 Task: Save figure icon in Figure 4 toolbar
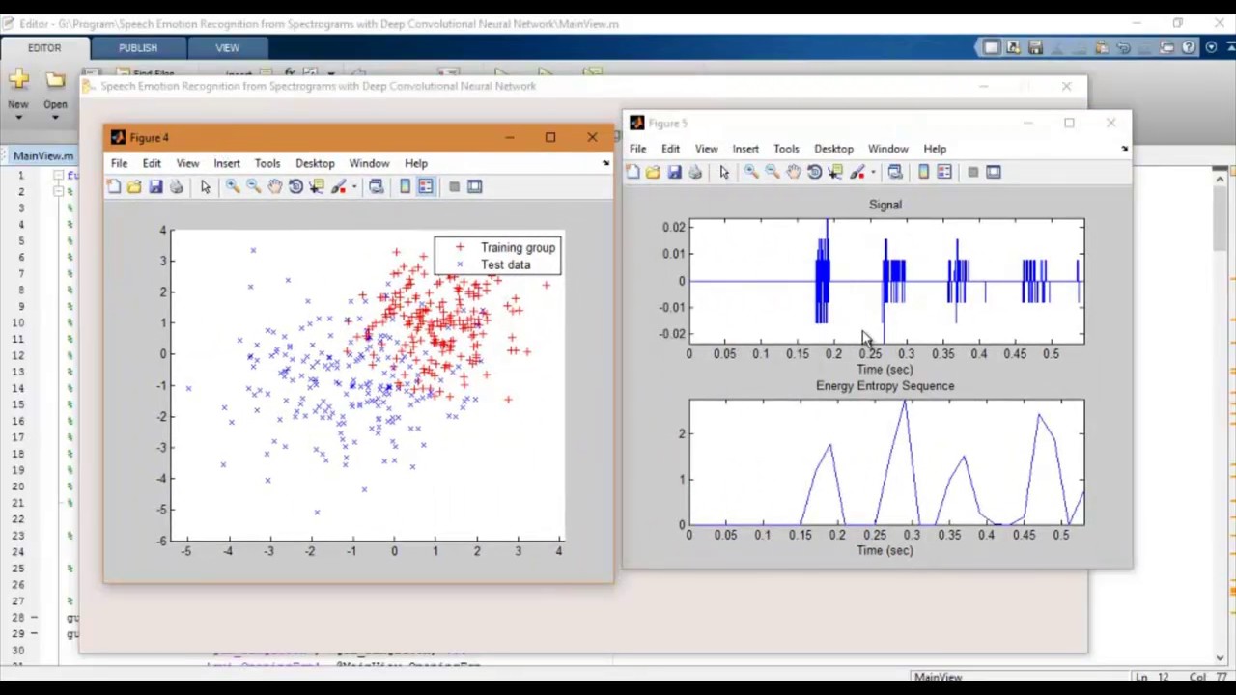pyautogui.click(x=155, y=186)
